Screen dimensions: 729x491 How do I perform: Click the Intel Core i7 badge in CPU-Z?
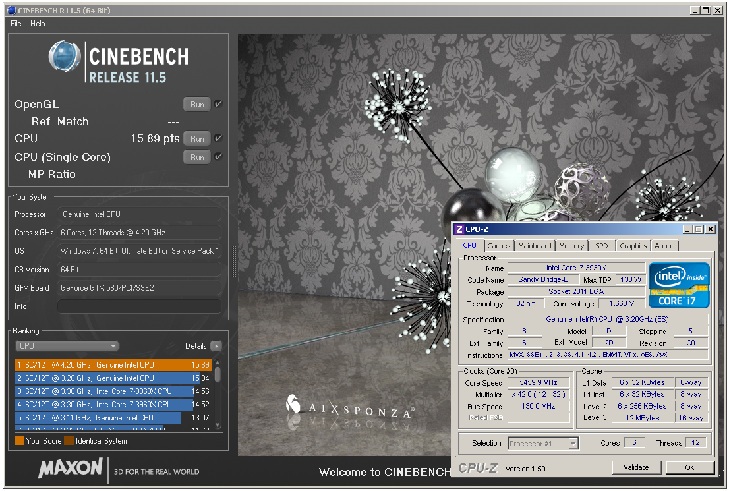coord(679,285)
